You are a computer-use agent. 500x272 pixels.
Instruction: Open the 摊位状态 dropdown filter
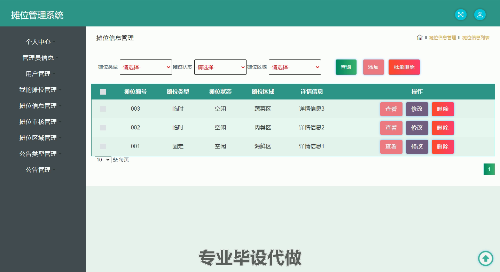220,67
